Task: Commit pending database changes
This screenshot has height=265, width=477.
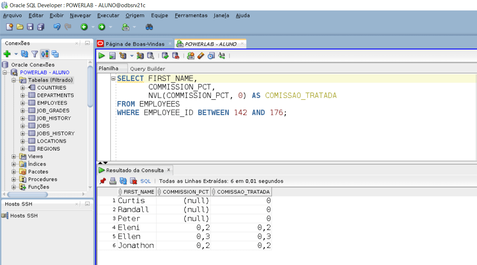Action: click(165, 56)
